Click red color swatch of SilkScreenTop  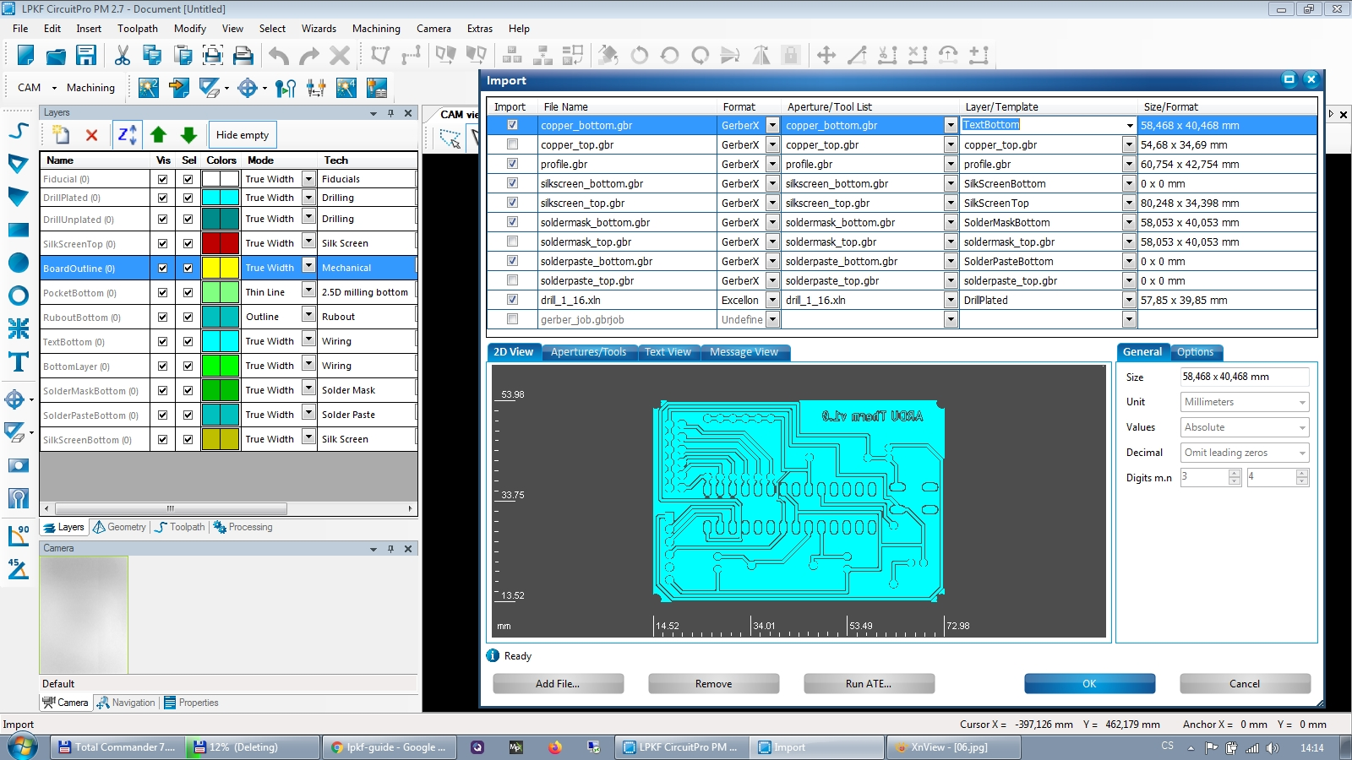[221, 243]
